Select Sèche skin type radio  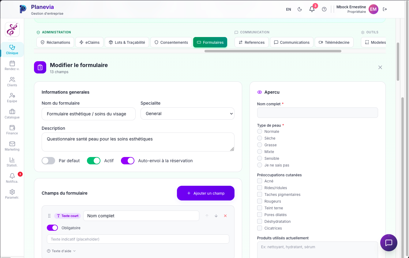[260, 138]
